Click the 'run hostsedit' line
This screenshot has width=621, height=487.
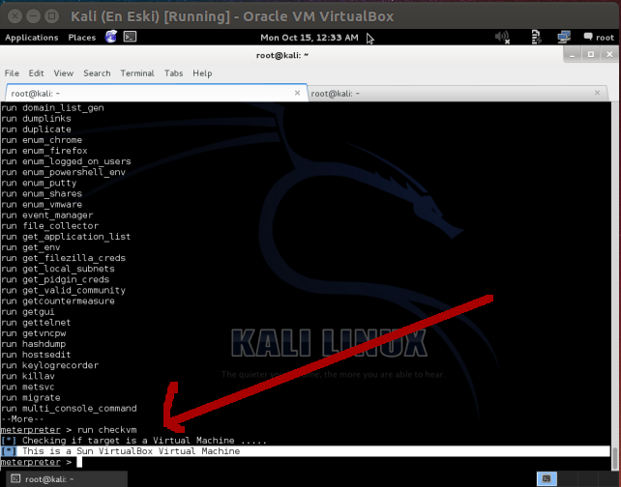[36, 355]
